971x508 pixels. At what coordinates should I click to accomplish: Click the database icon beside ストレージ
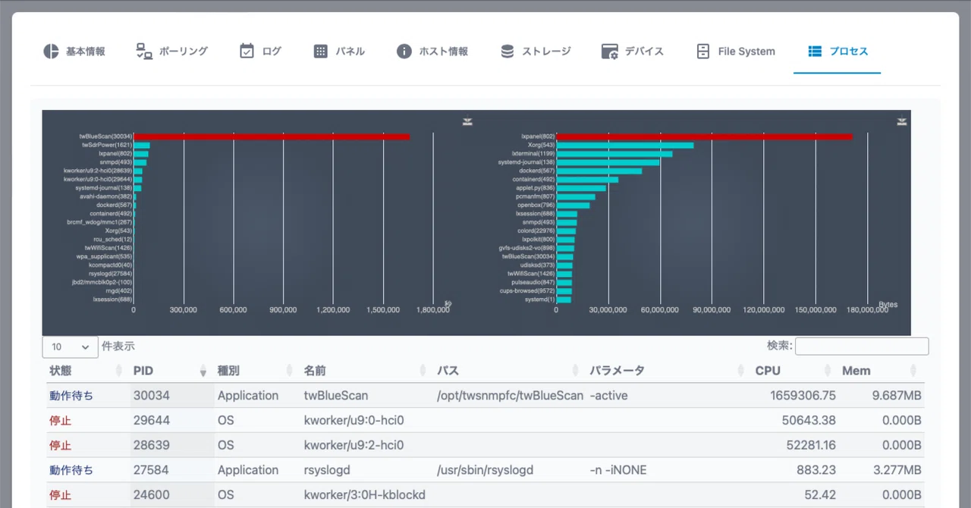(507, 52)
